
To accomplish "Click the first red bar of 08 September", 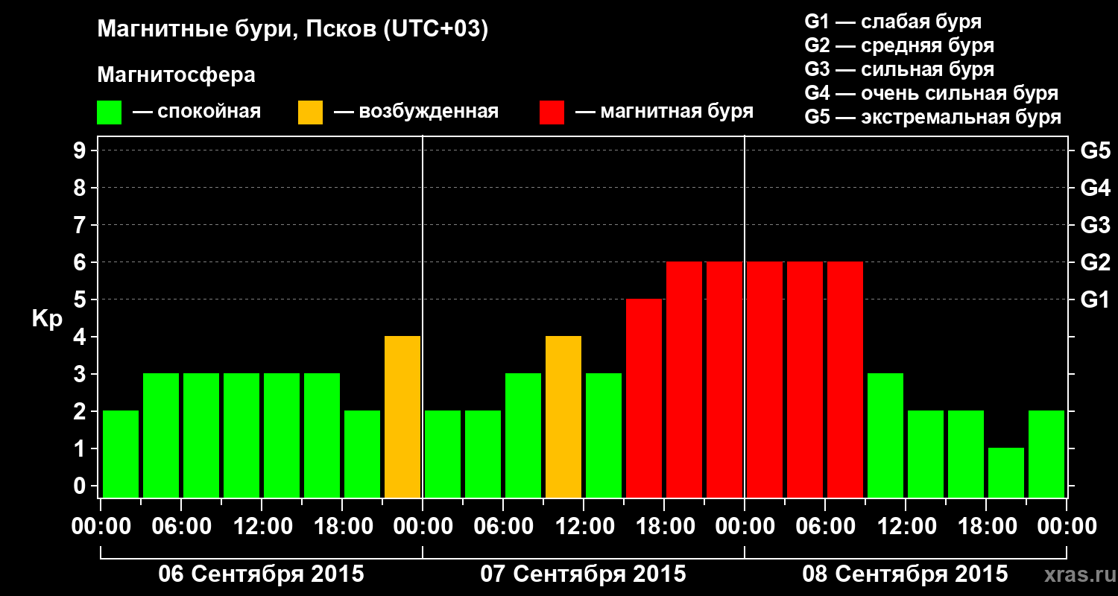I will pos(765,380).
